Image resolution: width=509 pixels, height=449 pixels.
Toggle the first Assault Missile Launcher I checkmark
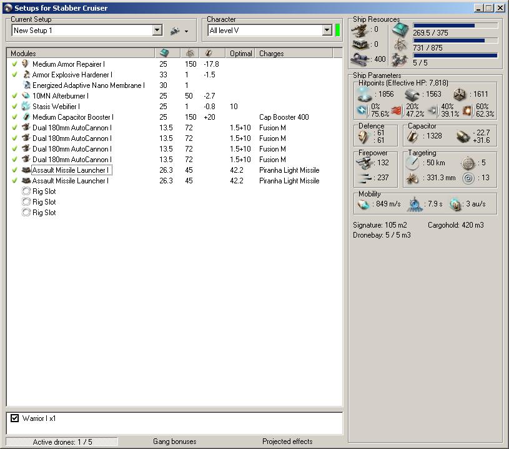tap(14, 170)
